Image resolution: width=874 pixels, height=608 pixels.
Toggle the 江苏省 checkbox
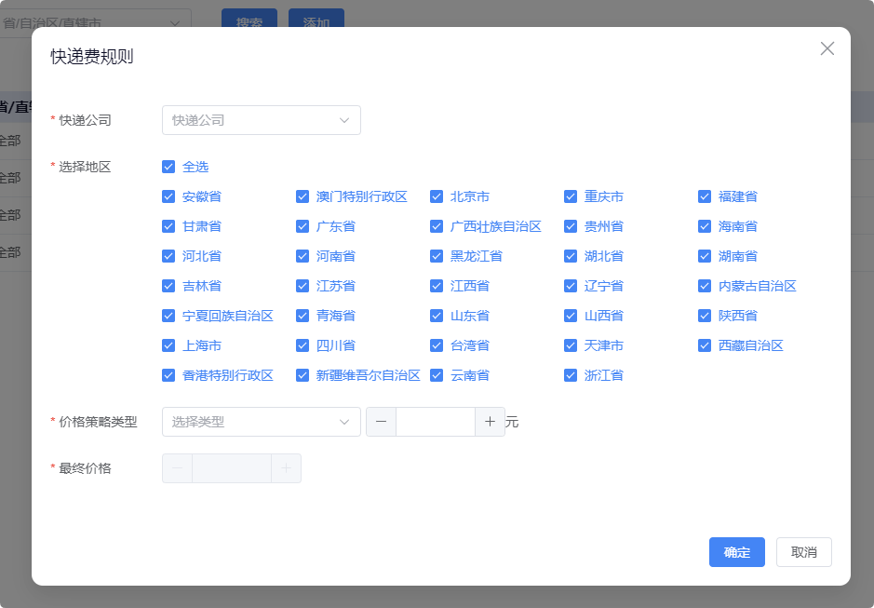coord(303,286)
